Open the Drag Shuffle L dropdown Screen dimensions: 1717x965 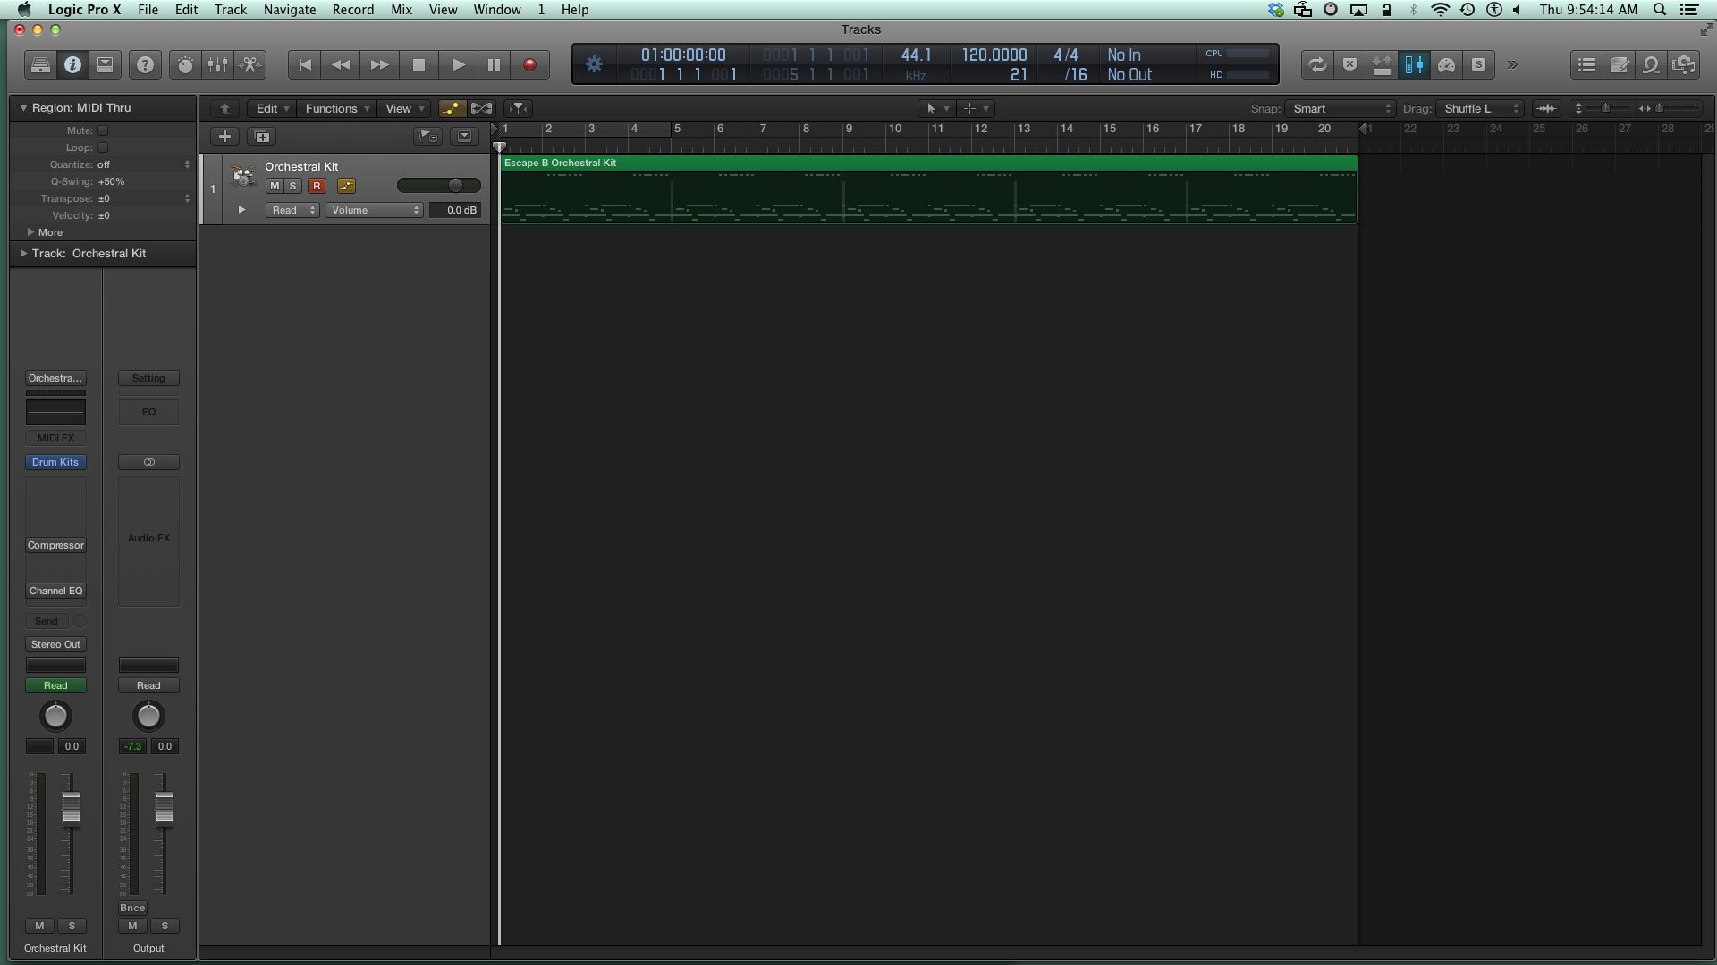[1479, 108]
